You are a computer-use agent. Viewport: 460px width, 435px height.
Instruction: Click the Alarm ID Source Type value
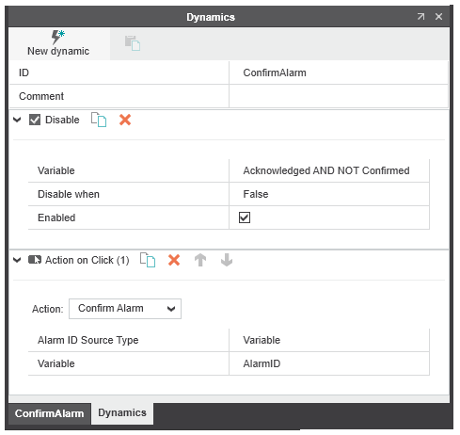329,340
